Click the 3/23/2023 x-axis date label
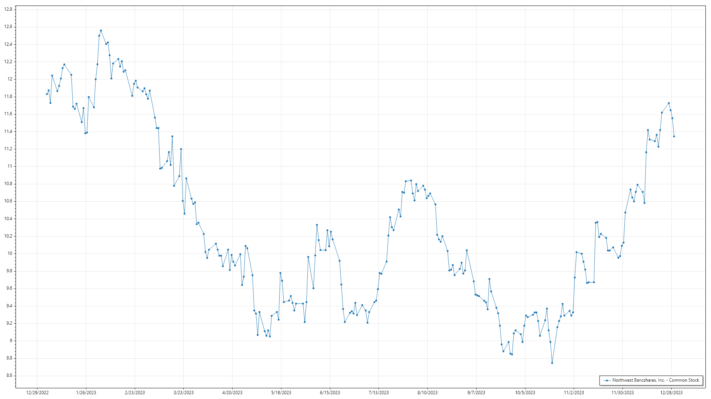 tap(184, 393)
